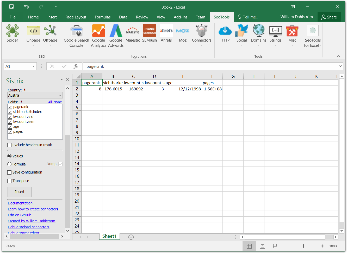Switch to the Home tab
Image resolution: width=347 pixels, height=253 pixels.
point(33,17)
